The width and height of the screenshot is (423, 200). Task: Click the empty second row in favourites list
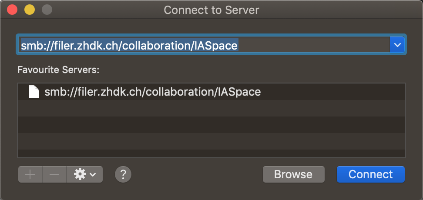point(211,108)
